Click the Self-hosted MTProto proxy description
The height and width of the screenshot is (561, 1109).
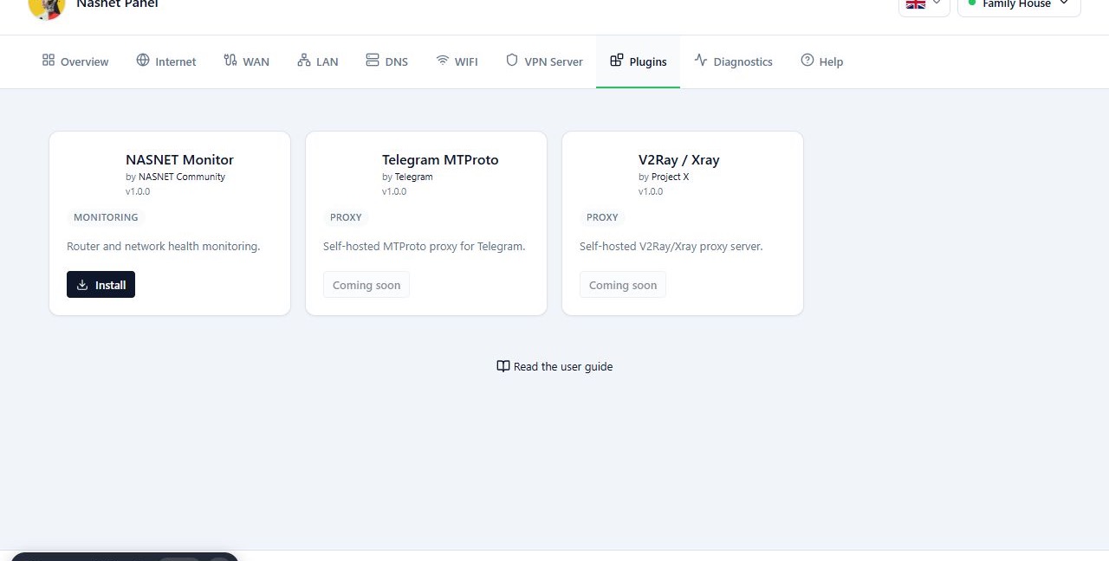(x=425, y=246)
